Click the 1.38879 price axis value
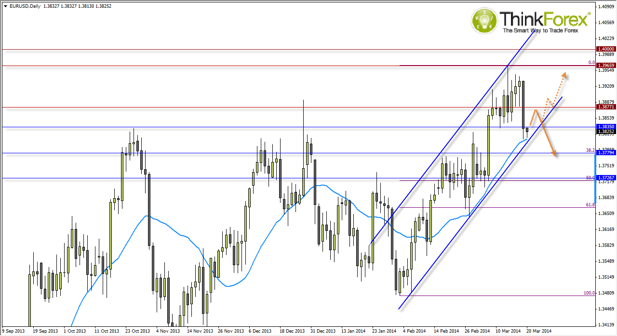The image size is (617, 336). pyautogui.click(x=606, y=102)
